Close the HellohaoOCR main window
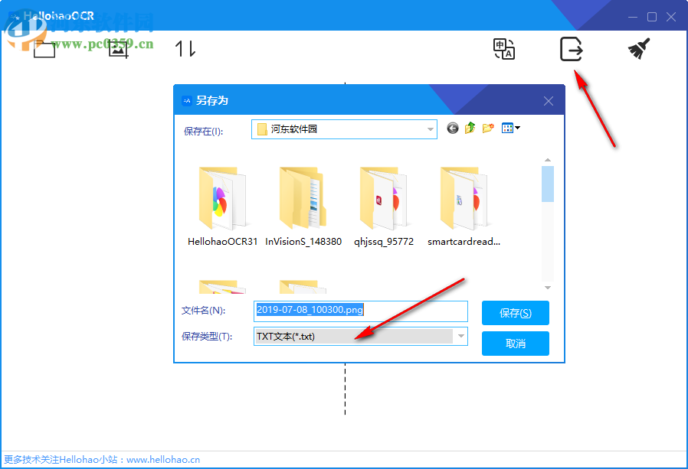688x469 pixels. point(671,17)
